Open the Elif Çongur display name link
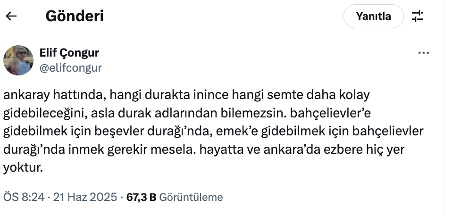The height and width of the screenshot is (216, 452). [x=69, y=52]
